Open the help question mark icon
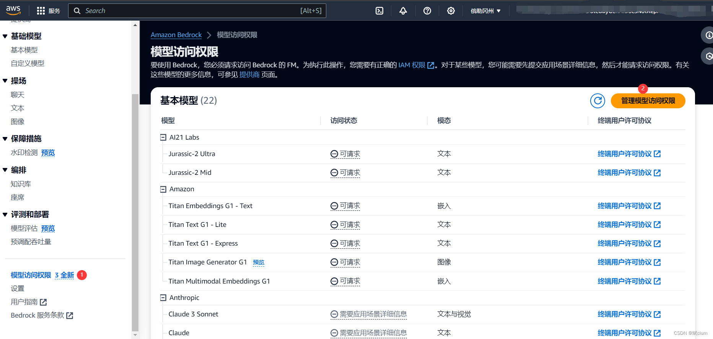 pos(427,11)
